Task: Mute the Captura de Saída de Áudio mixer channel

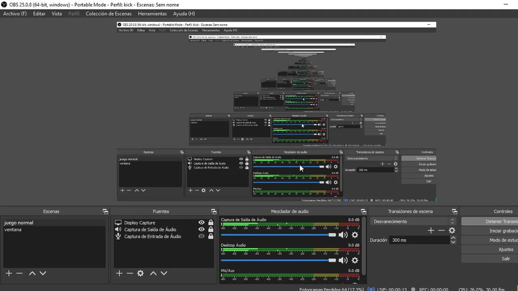Action: point(343,235)
